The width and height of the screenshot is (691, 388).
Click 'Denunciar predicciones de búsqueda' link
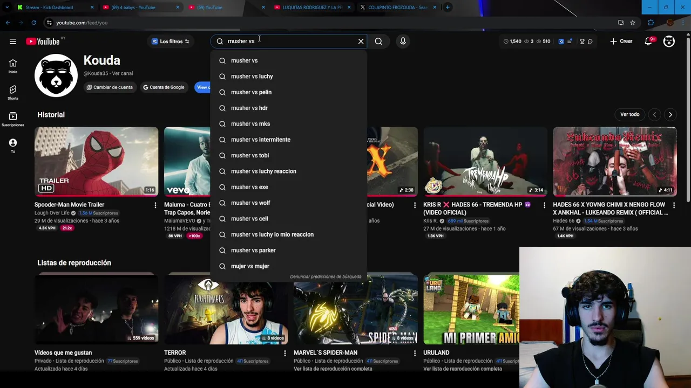(326, 276)
